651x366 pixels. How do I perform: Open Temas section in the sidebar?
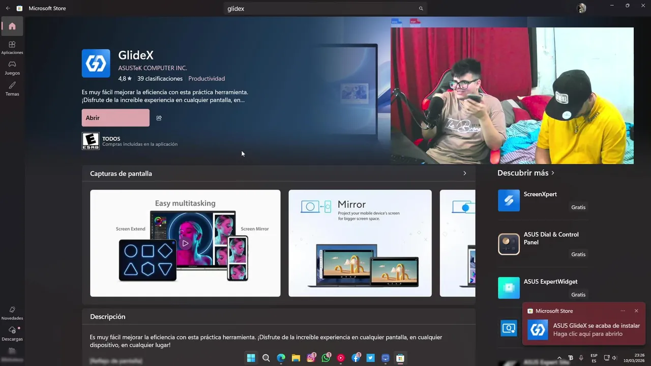pos(12,89)
